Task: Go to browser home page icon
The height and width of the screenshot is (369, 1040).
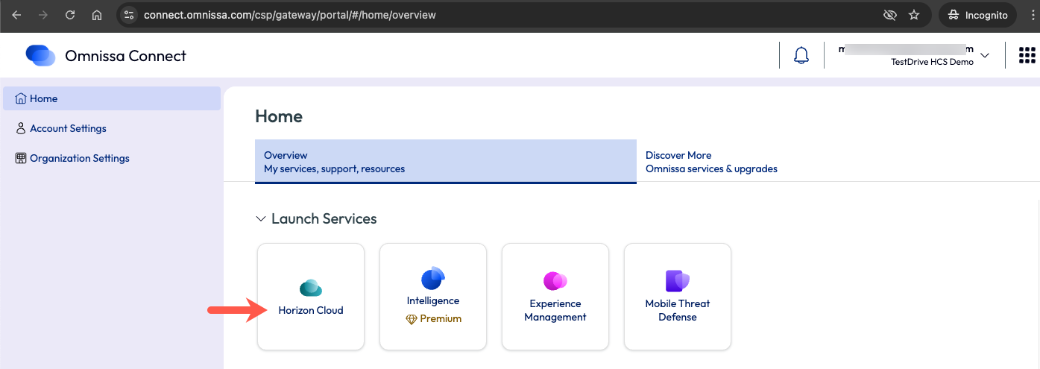Action: [x=97, y=15]
